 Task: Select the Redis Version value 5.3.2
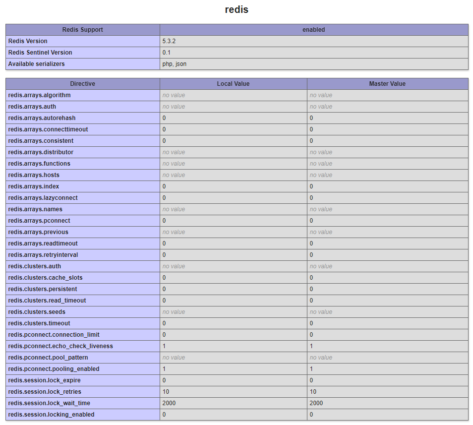tap(169, 41)
